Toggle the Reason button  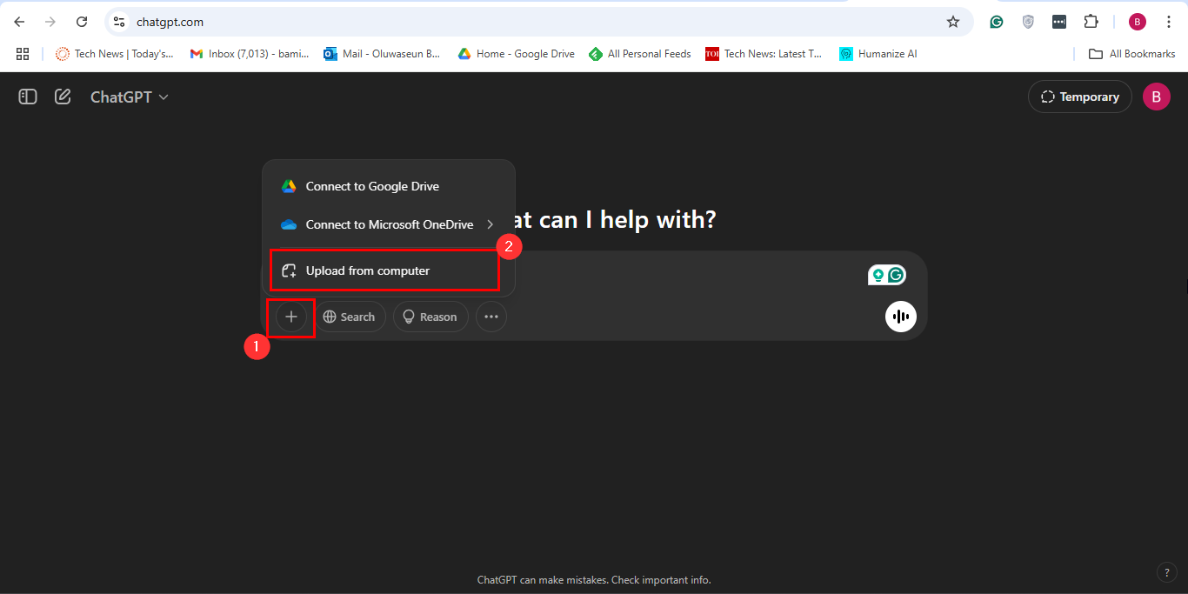pyautogui.click(x=430, y=317)
